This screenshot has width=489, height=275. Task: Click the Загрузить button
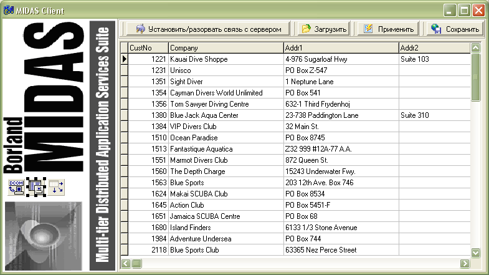tap(324, 29)
